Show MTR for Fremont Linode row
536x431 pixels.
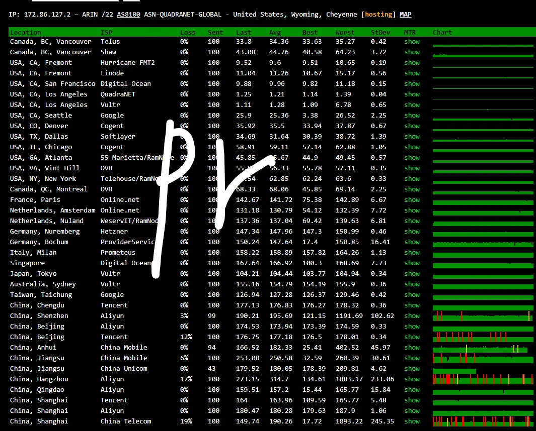pos(412,73)
